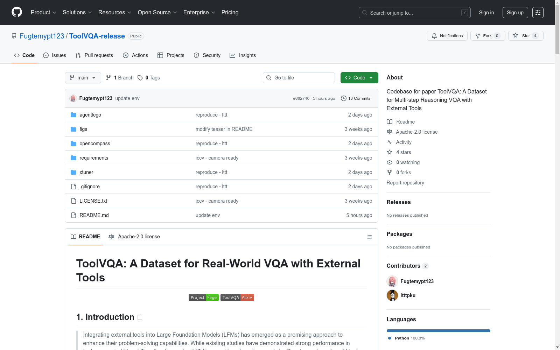Click the Sign in link
Image resolution: width=560 pixels, height=350 pixels.
486,13
